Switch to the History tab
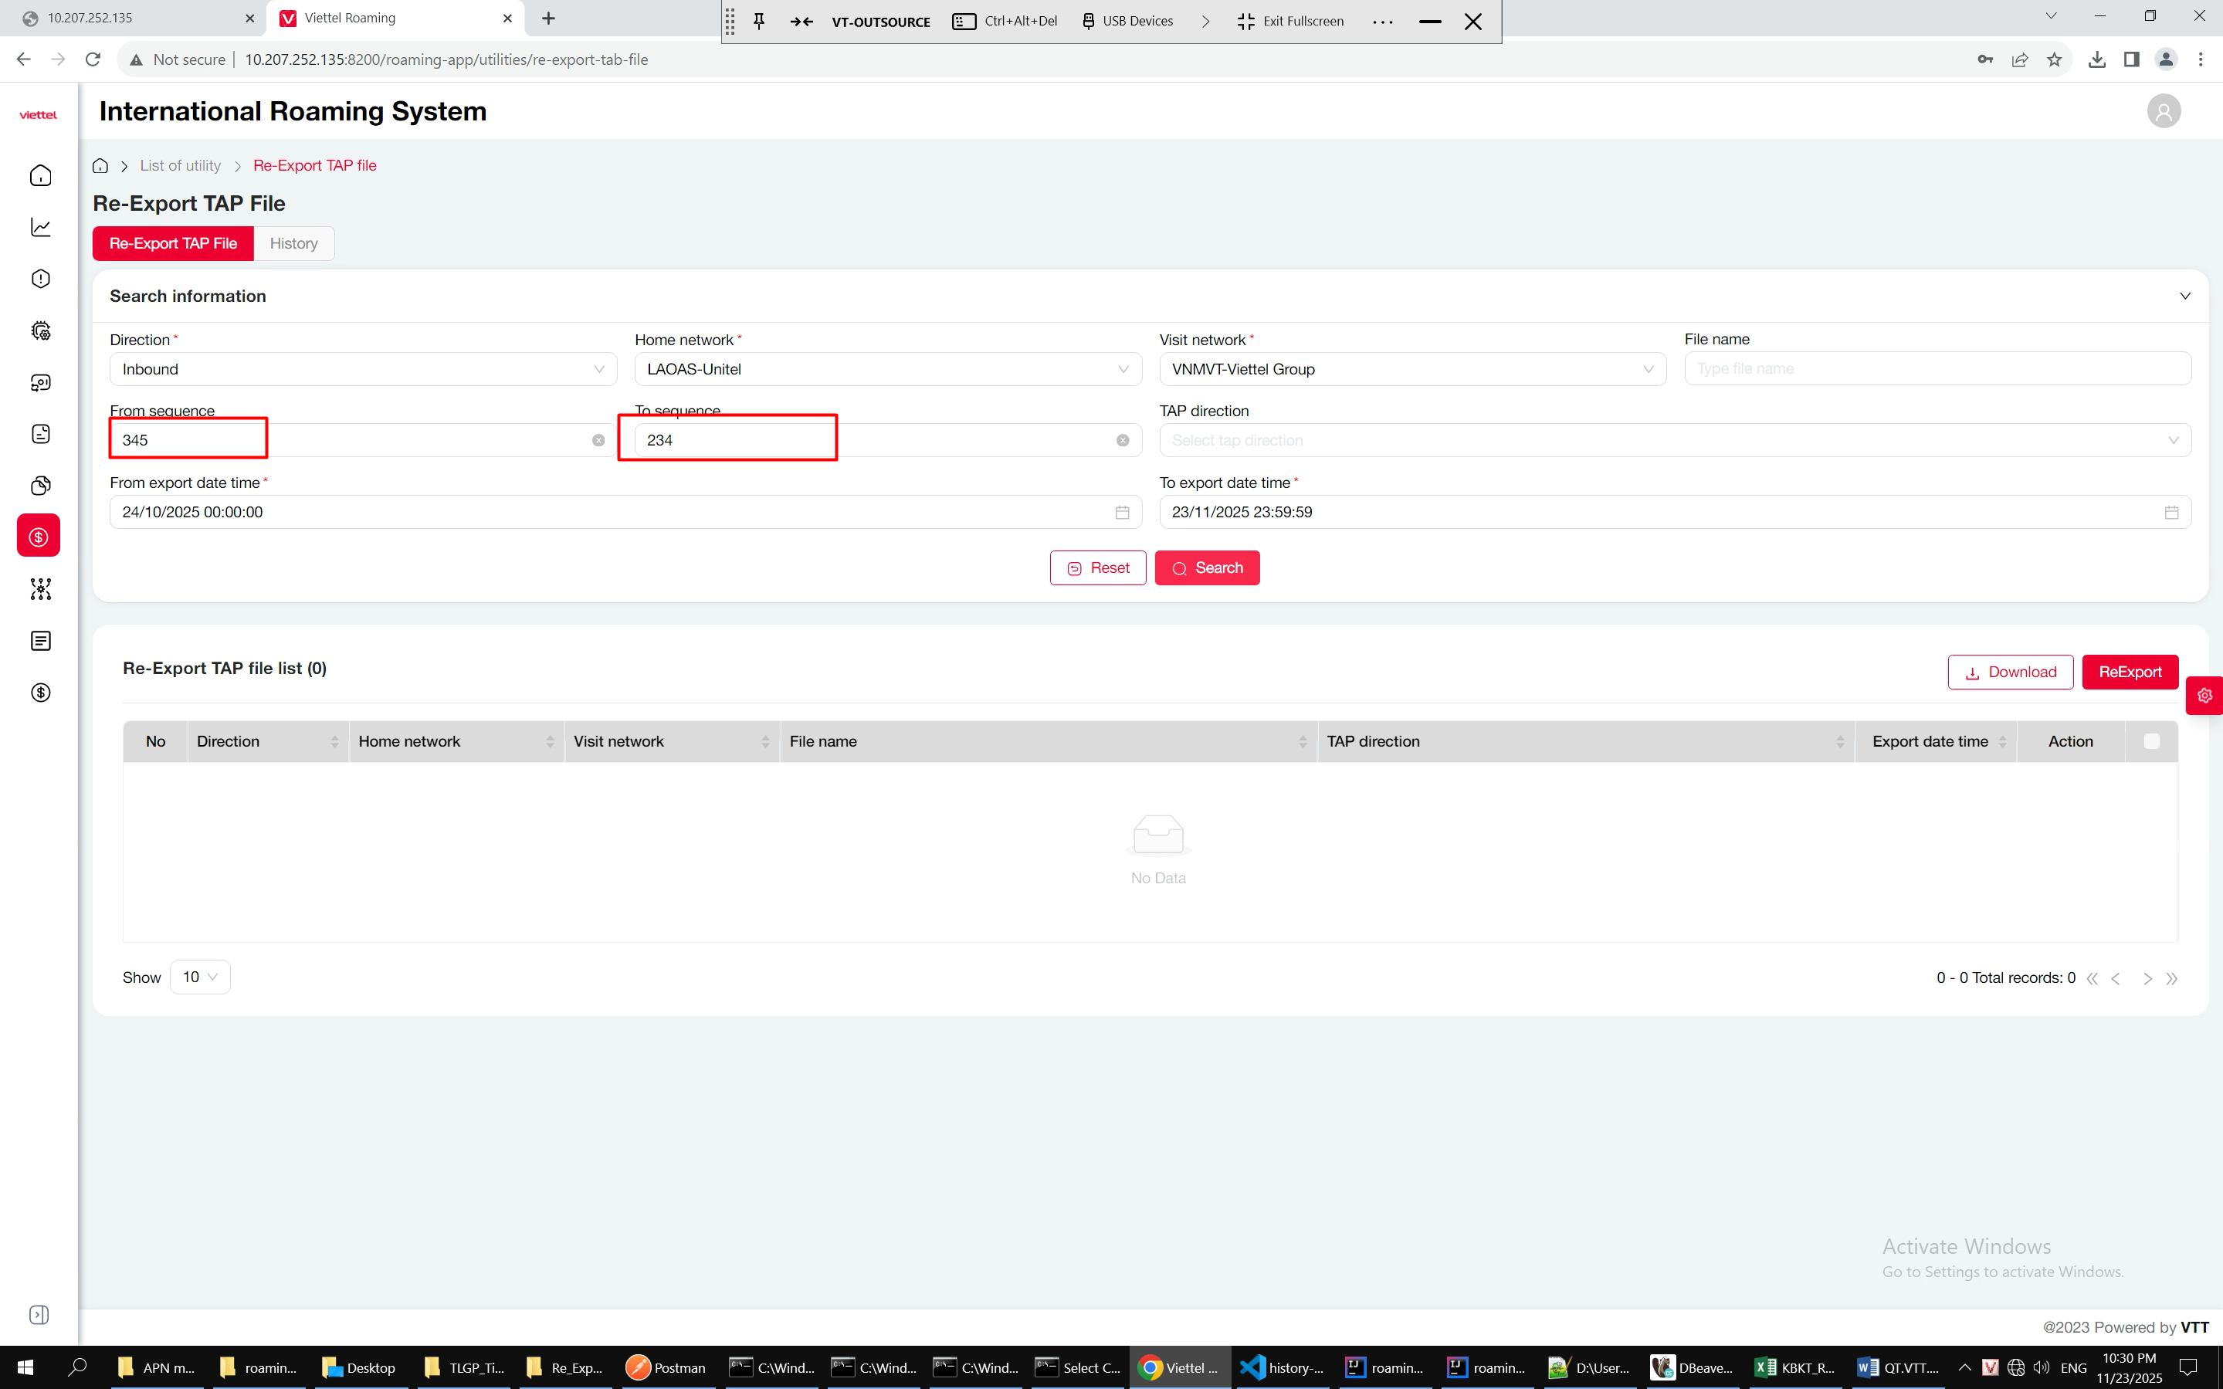2223x1389 pixels. click(x=293, y=243)
